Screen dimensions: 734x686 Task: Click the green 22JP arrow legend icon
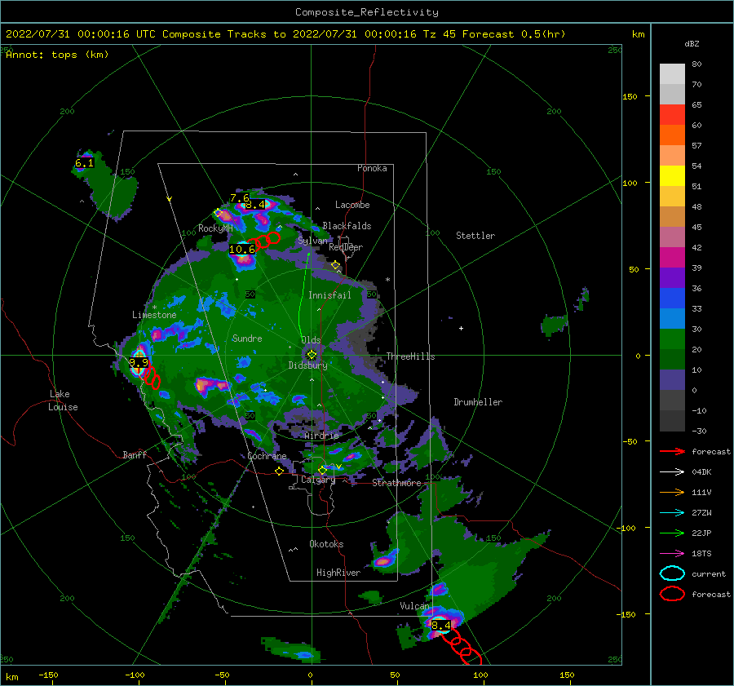tap(672, 533)
